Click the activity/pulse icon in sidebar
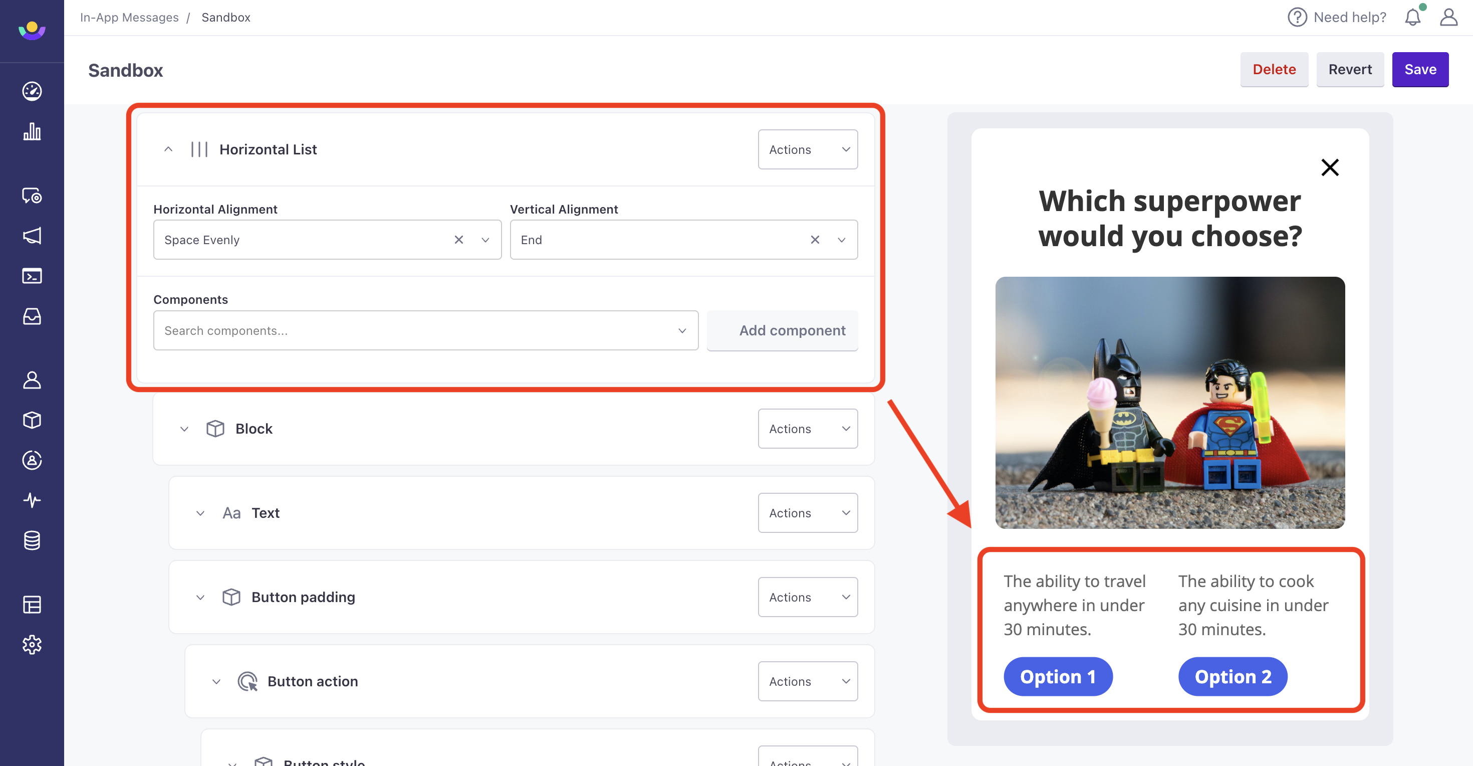Image resolution: width=1473 pixels, height=766 pixels. pos(32,500)
